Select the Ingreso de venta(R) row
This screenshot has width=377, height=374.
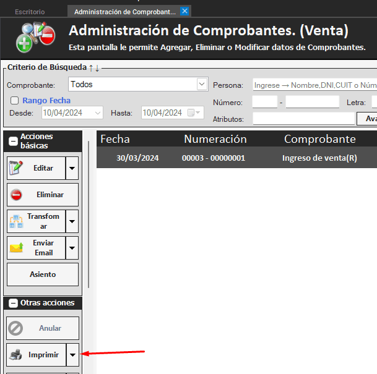coord(319,158)
